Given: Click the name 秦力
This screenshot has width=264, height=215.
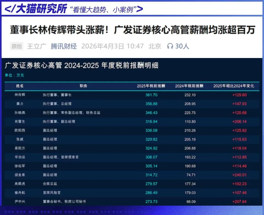Looking at the screenshot, I should tap(20, 104).
